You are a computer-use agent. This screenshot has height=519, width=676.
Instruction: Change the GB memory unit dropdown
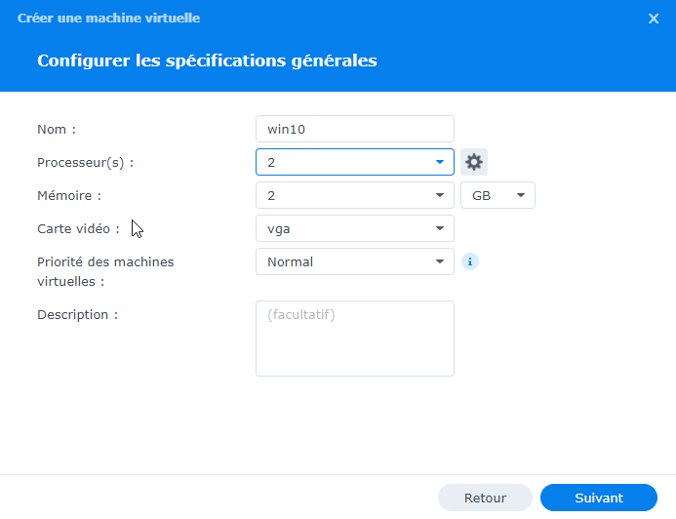tap(497, 195)
